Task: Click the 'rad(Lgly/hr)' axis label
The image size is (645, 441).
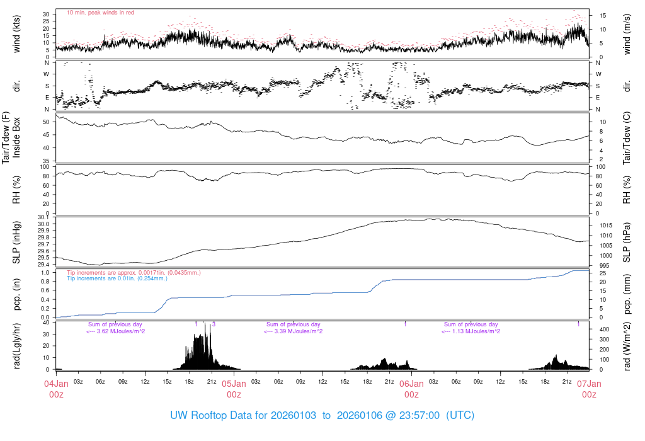Action: 16,346
